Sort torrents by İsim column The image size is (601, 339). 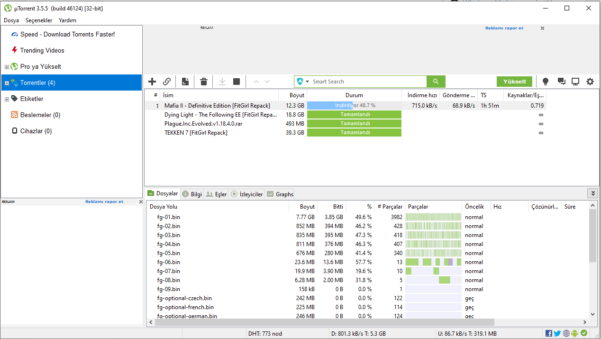[219, 95]
